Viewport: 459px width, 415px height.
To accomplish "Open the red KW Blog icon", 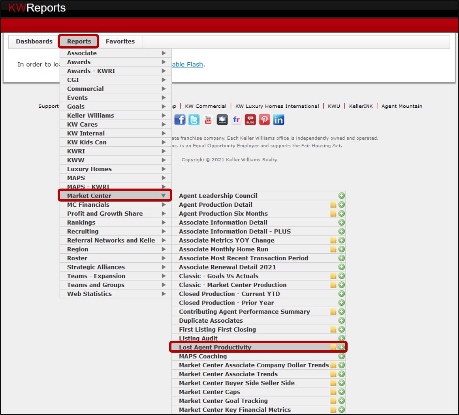I will [x=250, y=120].
